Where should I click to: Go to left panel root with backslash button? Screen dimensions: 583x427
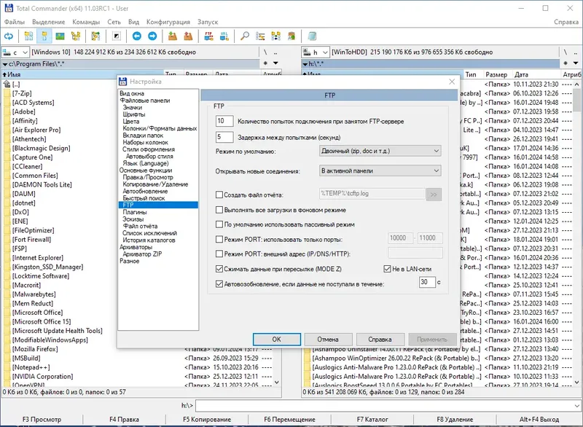265,52
